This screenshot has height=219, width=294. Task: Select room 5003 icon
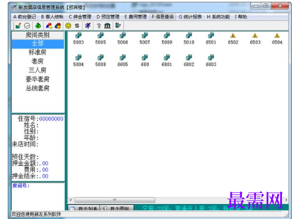78,35
